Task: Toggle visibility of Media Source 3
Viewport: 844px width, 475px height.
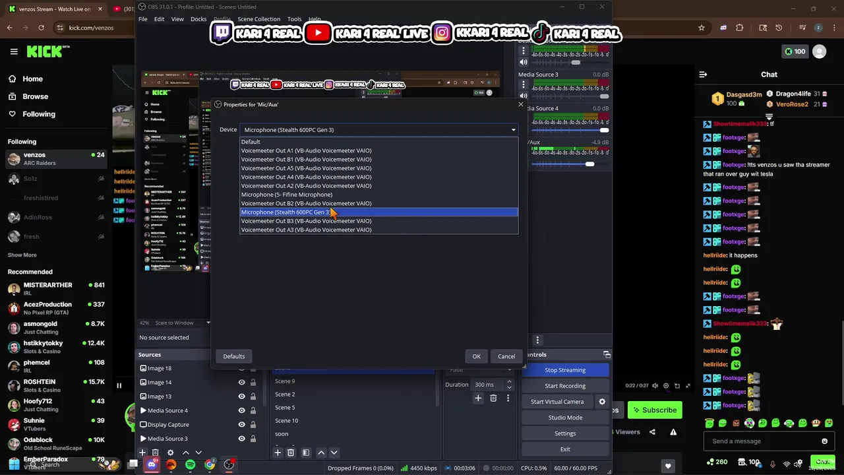Action: (241, 439)
